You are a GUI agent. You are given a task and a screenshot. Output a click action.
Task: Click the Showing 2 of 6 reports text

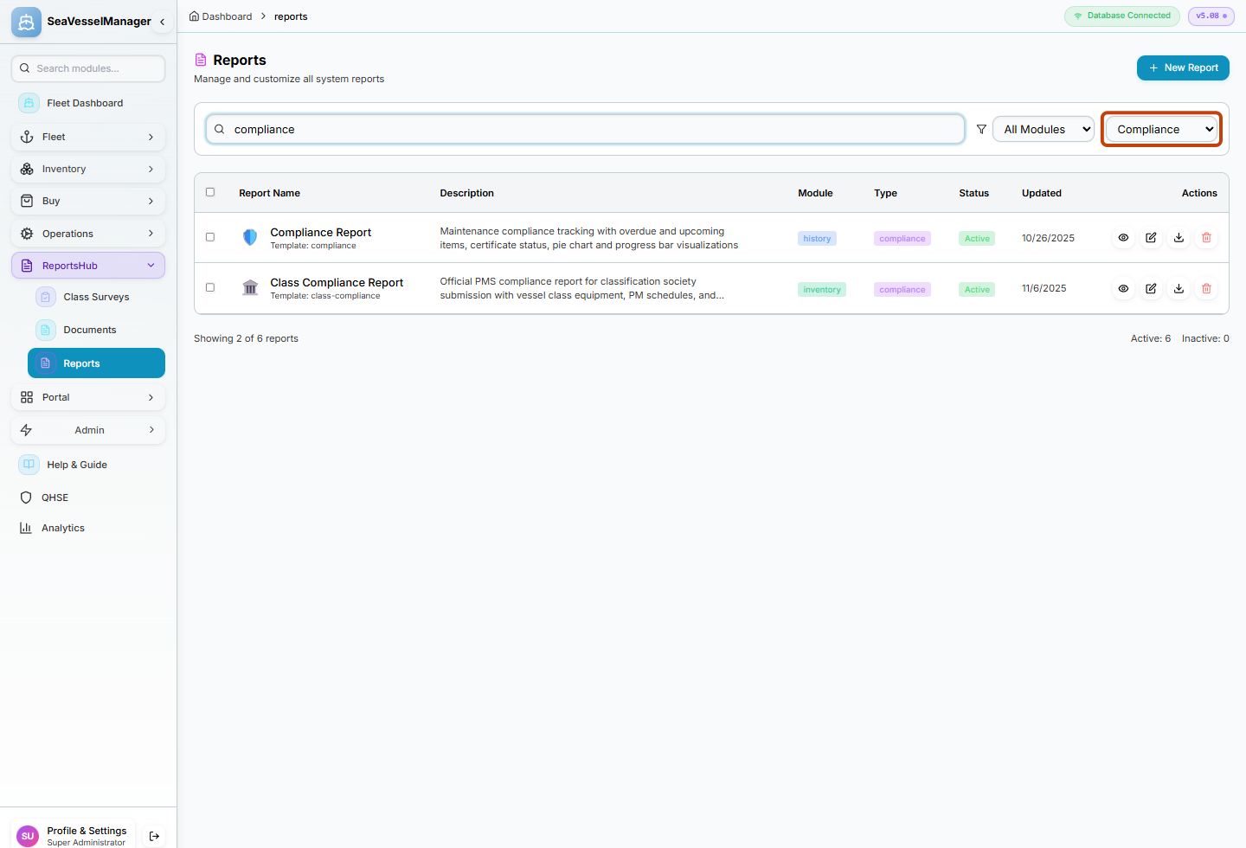click(x=246, y=338)
